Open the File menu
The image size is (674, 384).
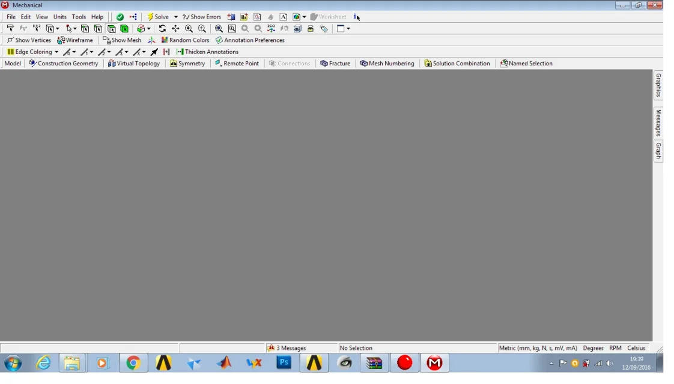(11, 17)
